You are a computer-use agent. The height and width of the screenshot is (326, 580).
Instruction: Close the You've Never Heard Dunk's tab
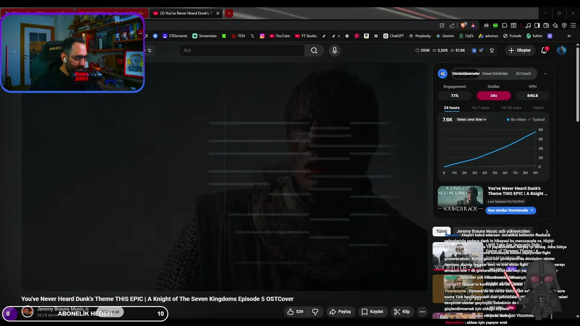218,13
